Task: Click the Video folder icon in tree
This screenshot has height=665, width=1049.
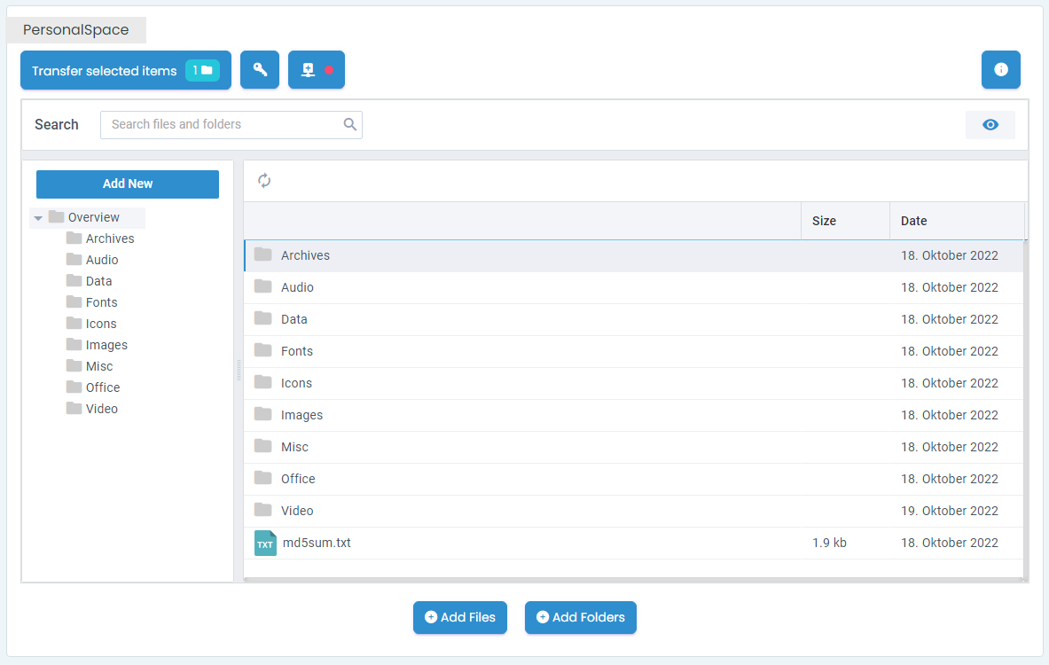Action: coord(74,409)
